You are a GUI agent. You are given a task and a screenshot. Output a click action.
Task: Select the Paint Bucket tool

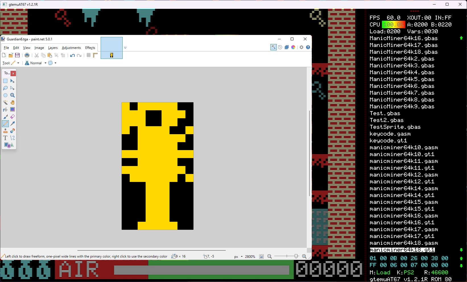(5, 109)
